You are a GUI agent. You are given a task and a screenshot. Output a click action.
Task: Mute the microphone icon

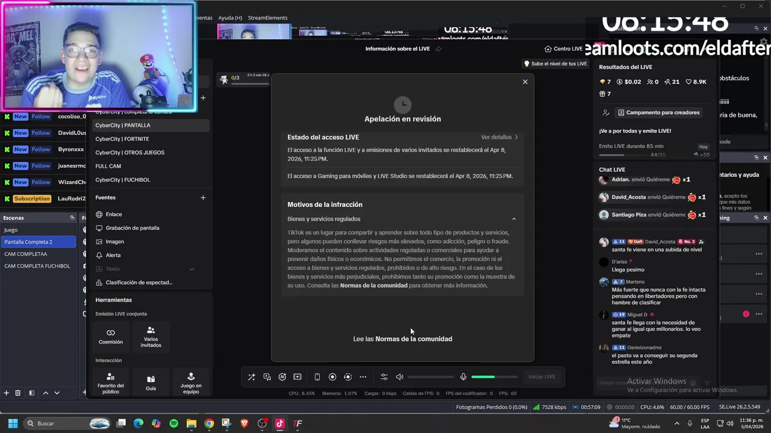[x=463, y=377]
